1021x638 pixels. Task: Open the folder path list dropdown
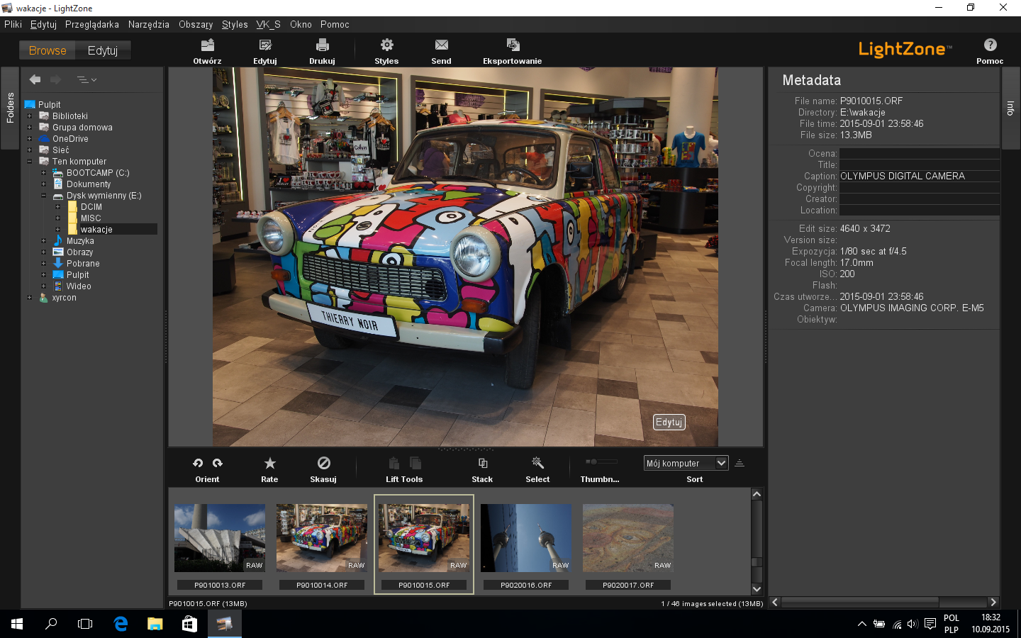[87, 80]
